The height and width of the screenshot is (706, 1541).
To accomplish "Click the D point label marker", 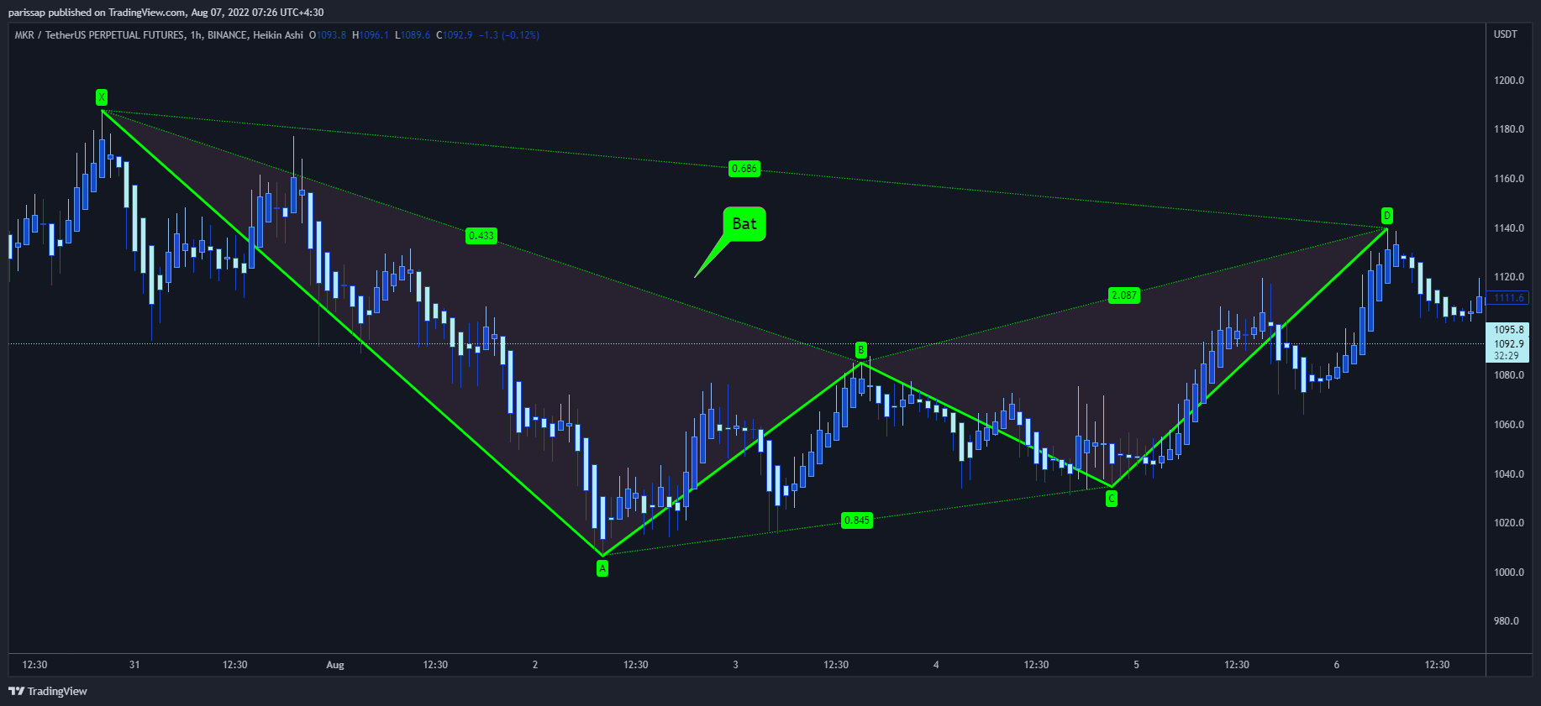I will [1387, 216].
